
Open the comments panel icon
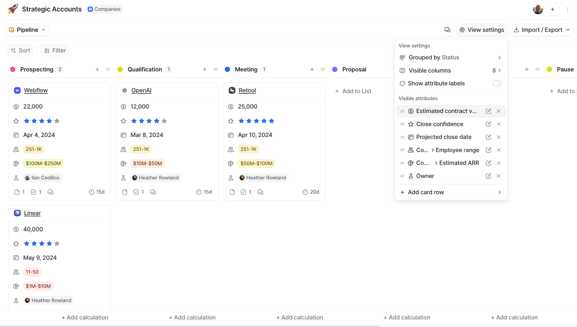point(447,30)
